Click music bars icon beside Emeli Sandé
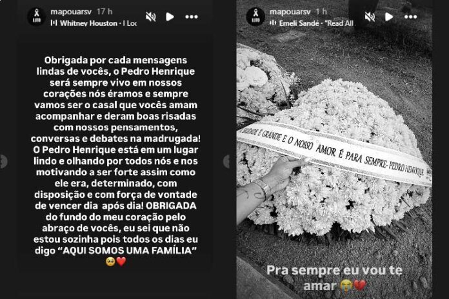Screen dimensions: 449x299 coord(273,23)
